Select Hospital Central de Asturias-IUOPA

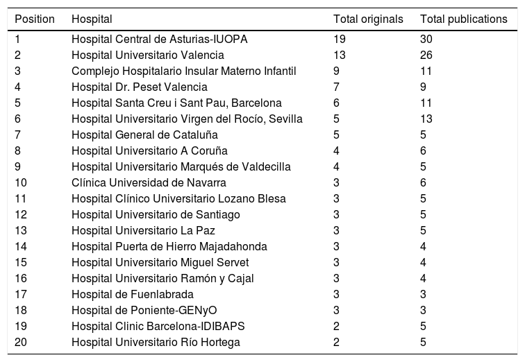pos(159,40)
